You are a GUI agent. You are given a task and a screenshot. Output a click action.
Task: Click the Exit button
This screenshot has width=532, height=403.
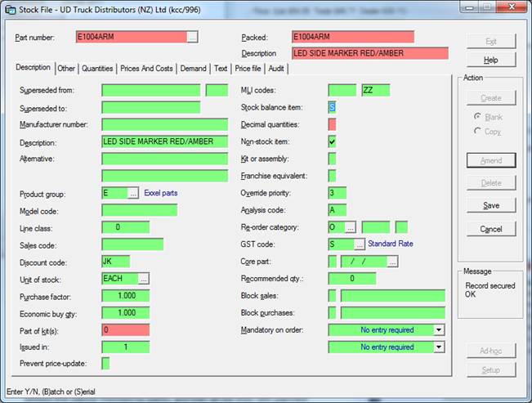coord(491,42)
